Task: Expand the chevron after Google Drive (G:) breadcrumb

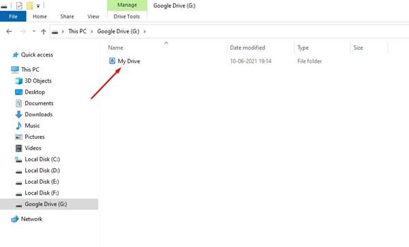Action: [x=145, y=31]
